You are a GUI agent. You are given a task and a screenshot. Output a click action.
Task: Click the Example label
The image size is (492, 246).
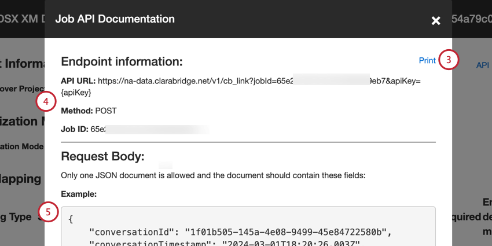tap(78, 194)
